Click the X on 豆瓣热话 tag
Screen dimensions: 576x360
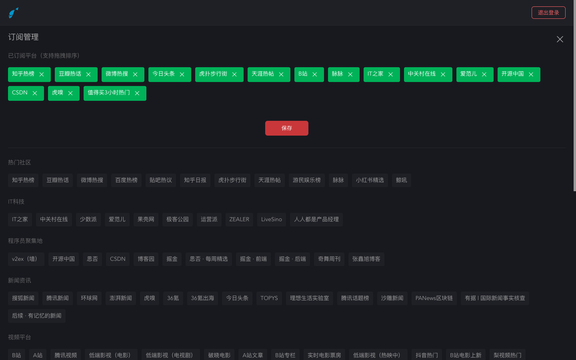(x=88, y=74)
